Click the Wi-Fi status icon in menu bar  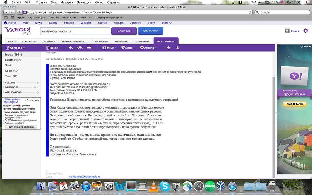254,2
